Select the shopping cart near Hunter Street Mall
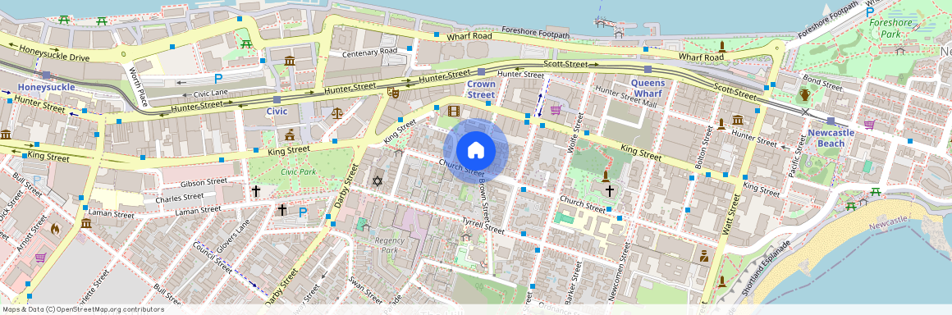952x315 pixels. click(555, 110)
